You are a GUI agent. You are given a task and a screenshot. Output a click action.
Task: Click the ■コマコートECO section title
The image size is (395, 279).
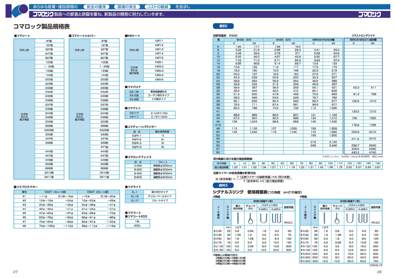tap(136, 216)
